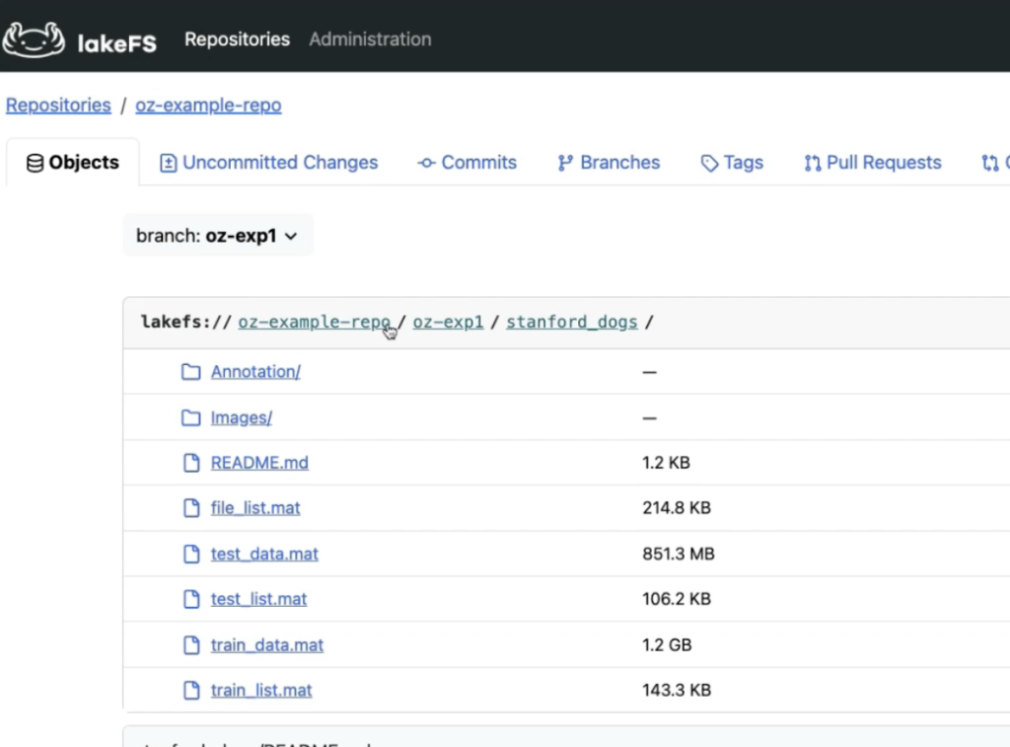Click the test_data.mat file icon
The height and width of the screenshot is (747, 1010).
(x=191, y=555)
